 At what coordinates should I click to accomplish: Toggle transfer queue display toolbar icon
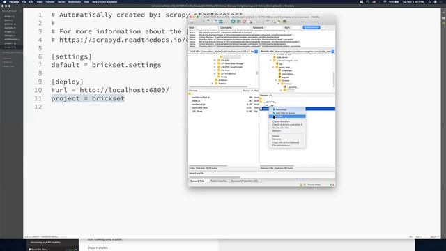(221, 22)
